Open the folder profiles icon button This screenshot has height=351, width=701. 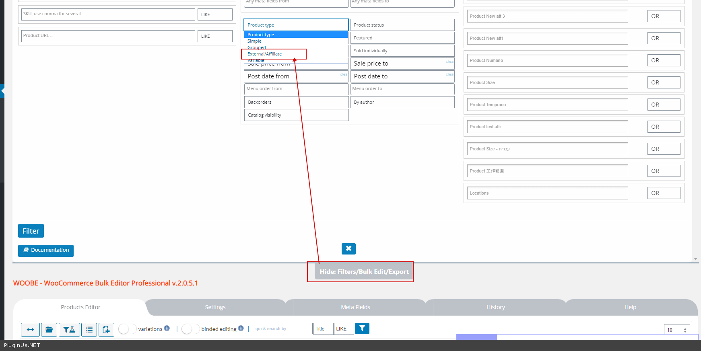point(49,330)
